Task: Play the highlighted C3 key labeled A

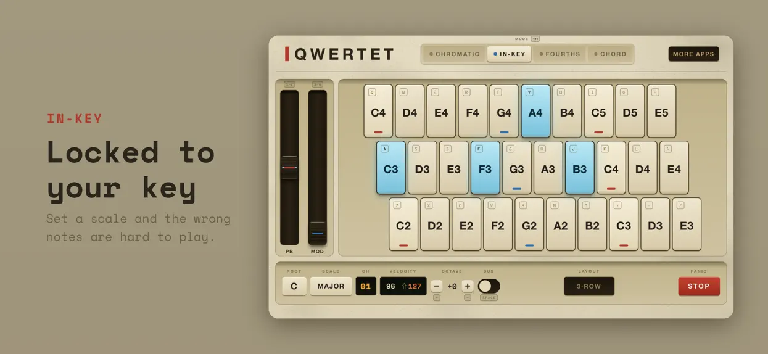Action: [x=391, y=168]
